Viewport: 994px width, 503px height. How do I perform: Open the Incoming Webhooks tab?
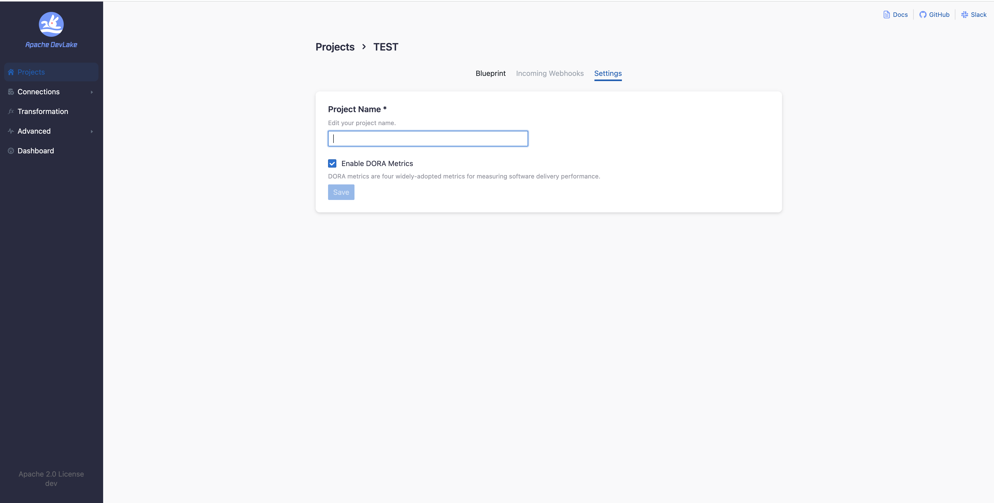pos(550,73)
